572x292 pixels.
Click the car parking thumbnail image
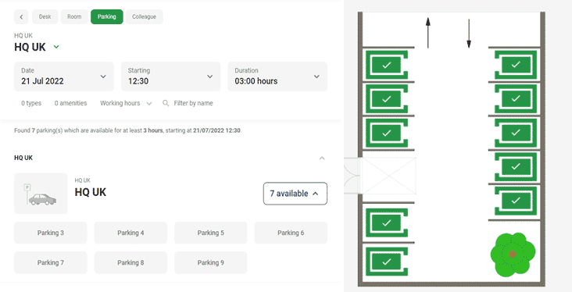click(x=41, y=193)
